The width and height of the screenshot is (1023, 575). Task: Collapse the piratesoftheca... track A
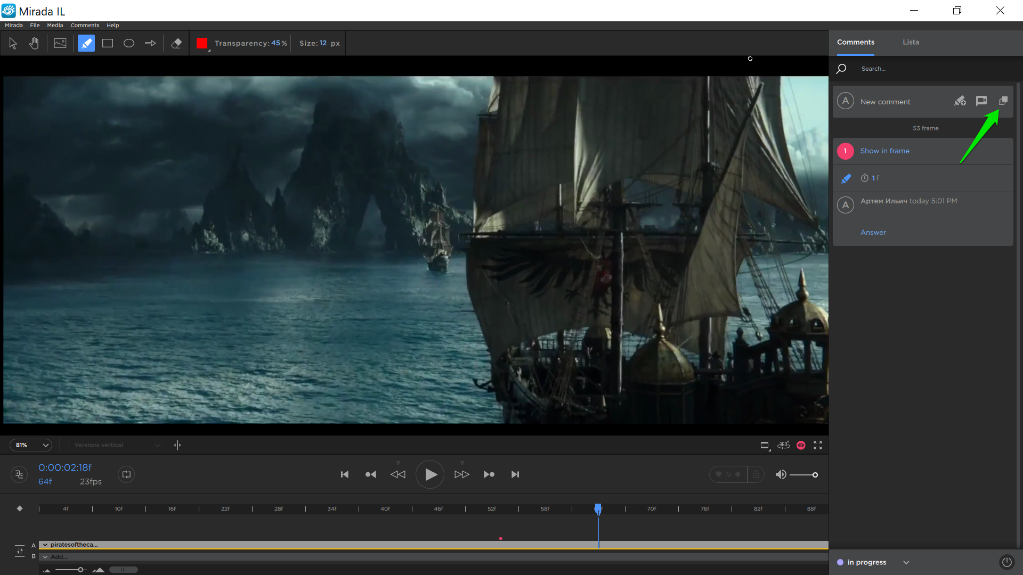coord(45,545)
